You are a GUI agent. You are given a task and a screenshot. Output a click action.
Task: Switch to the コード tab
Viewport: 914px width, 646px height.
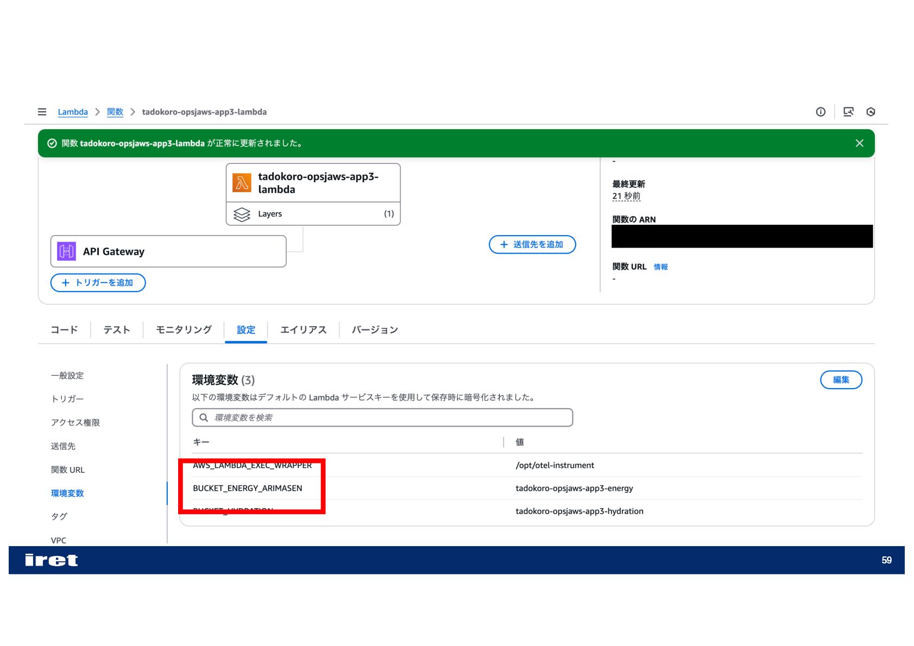[64, 330]
